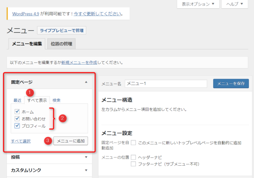The height and width of the screenshot is (178, 254).
Task: Check the フッターナビ menu location
Action: coord(133,164)
